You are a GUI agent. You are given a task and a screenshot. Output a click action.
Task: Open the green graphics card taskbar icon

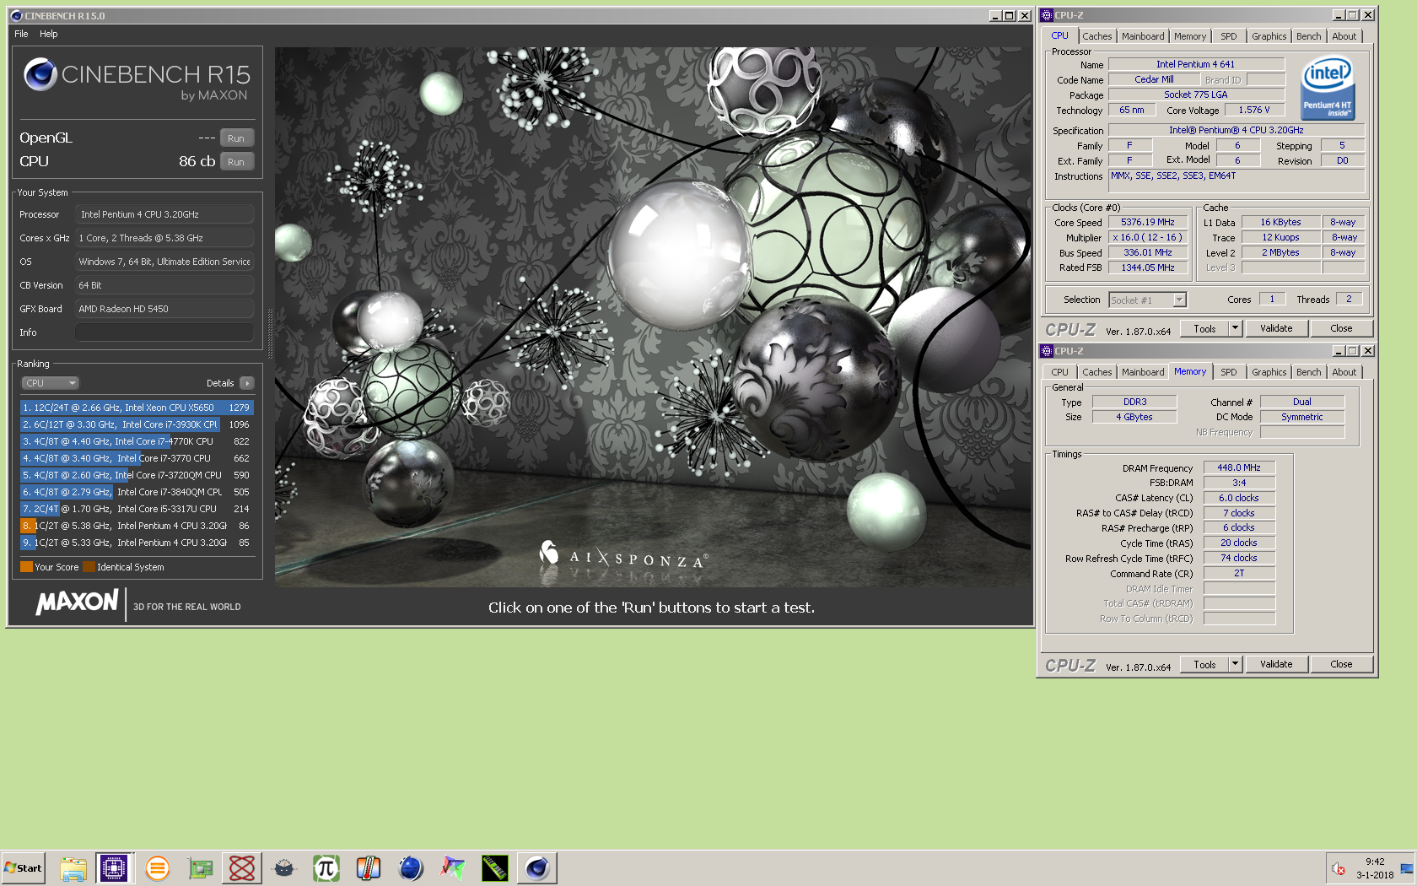[x=200, y=867]
